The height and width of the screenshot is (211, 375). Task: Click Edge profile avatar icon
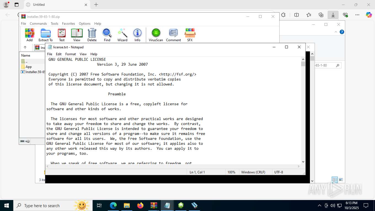point(6,5)
